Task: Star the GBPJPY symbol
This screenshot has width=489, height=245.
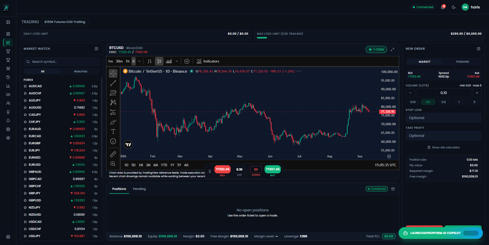Action: (x=25, y=193)
